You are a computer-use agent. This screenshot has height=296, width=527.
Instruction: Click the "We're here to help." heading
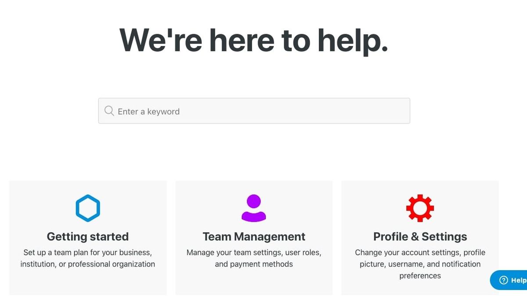(x=254, y=40)
